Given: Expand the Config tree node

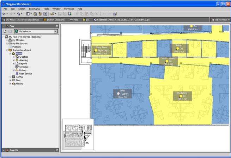Looking at the screenshot, I should pos(10,77).
